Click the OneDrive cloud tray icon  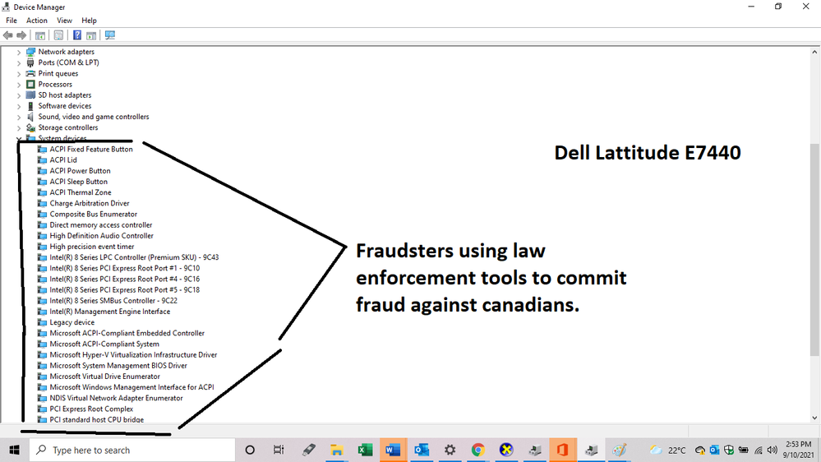point(700,450)
